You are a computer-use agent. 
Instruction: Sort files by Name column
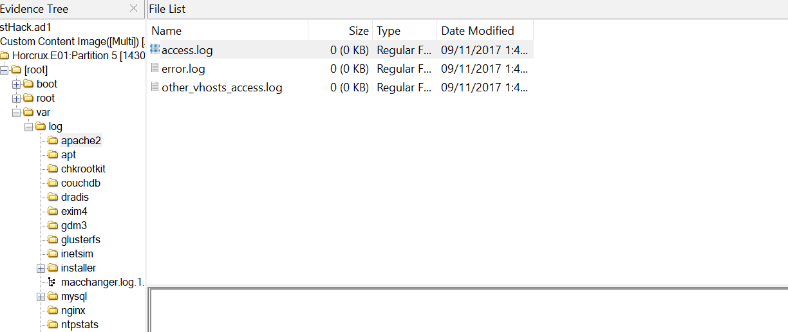click(x=228, y=30)
